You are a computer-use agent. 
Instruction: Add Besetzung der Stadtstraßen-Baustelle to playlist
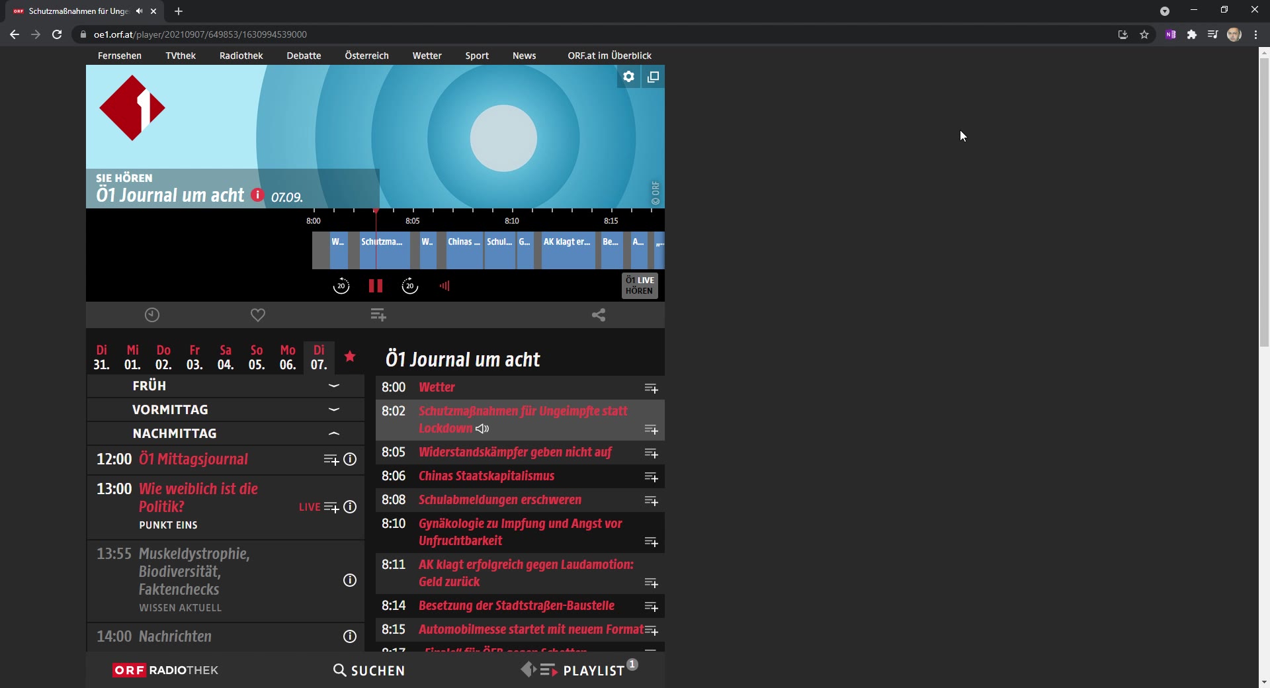pos(652,607)
